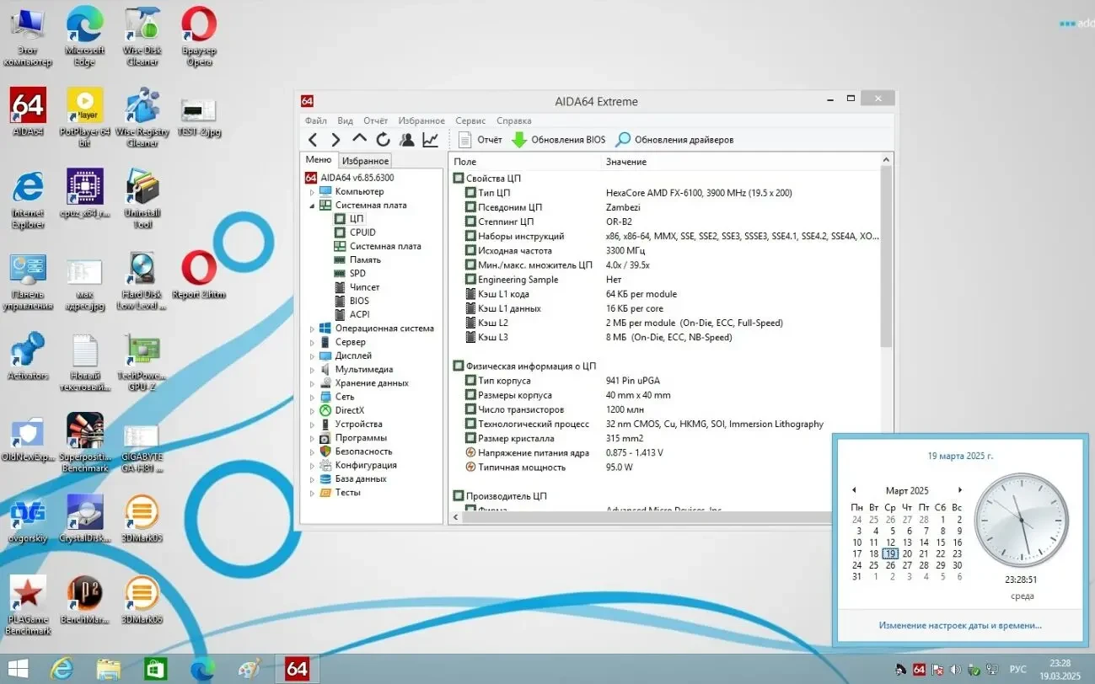
Task: Expand the Сервер tree node
Action: (312, 342)
